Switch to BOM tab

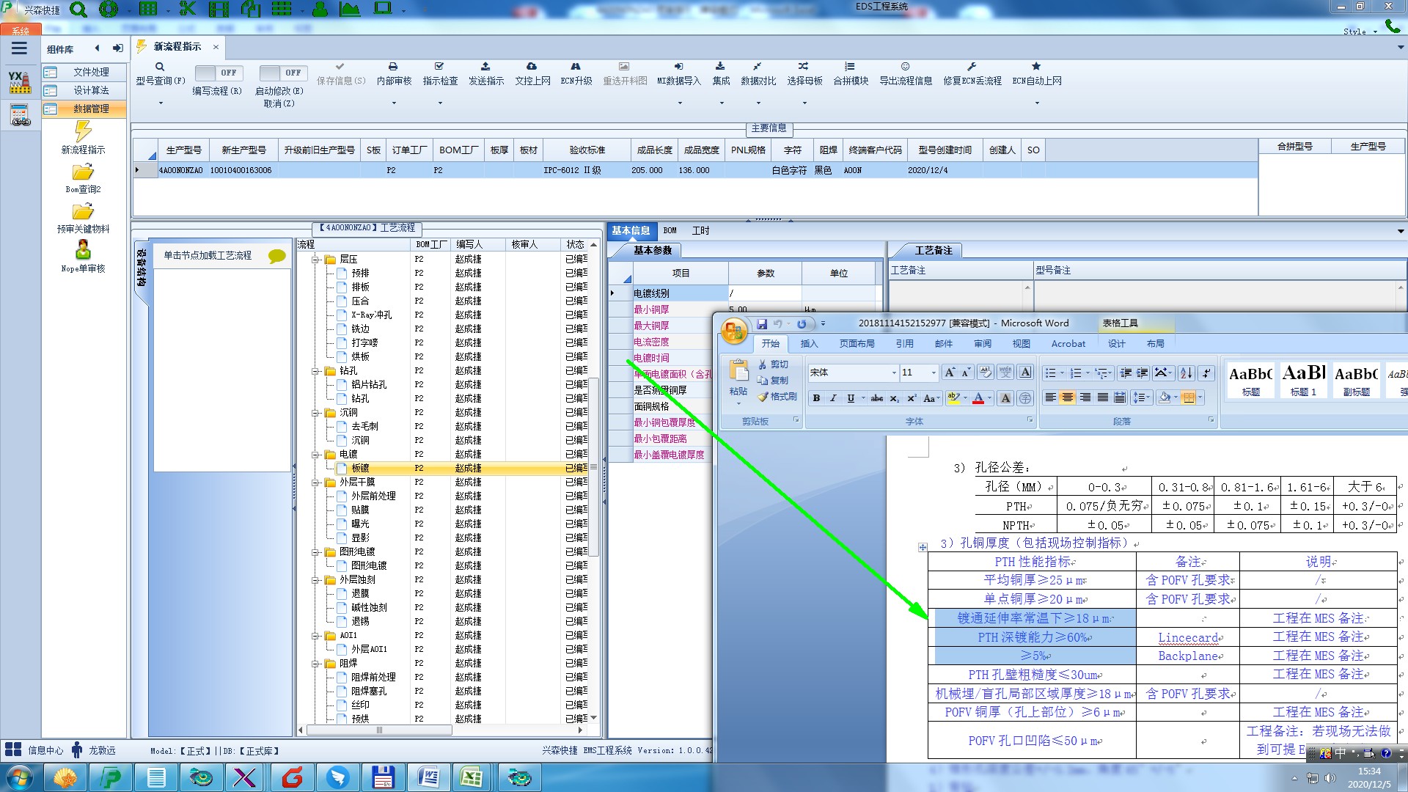(670, 230)
